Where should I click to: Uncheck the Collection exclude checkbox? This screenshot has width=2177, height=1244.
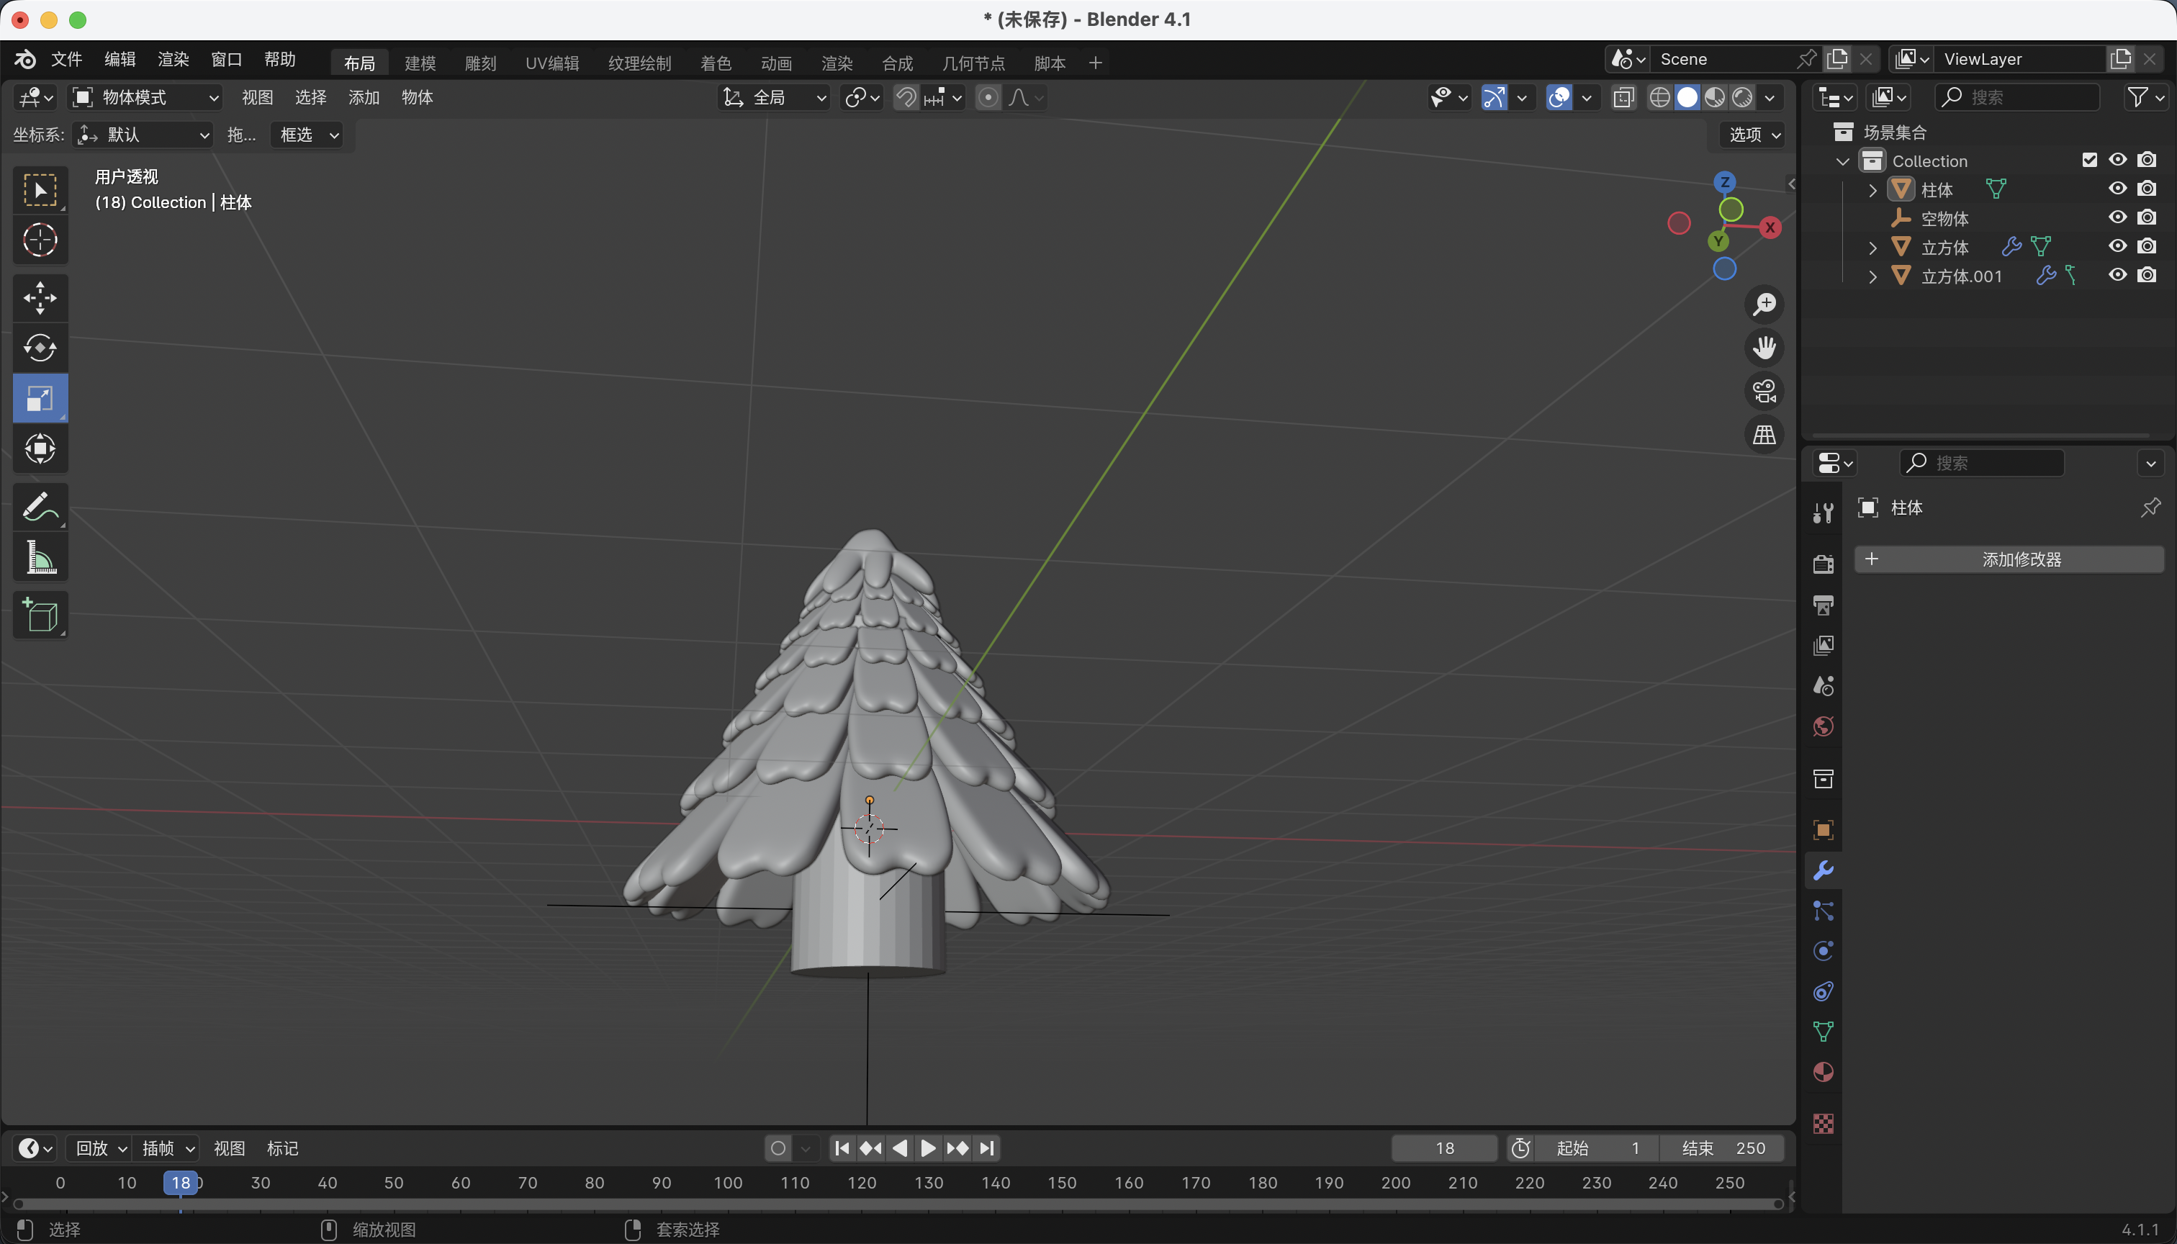point(2089,161)
